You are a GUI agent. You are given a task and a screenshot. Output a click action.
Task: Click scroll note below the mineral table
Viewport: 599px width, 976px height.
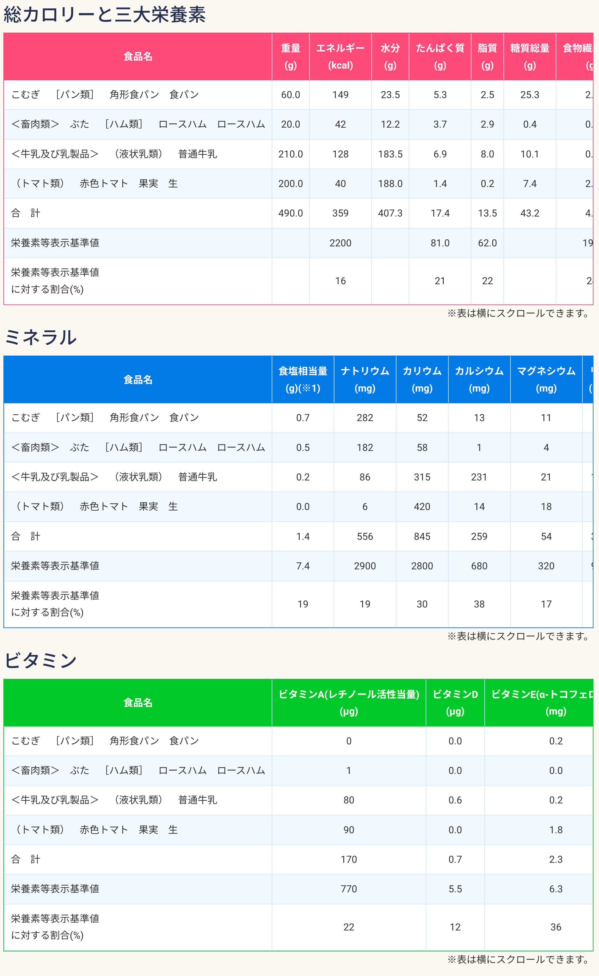pos(518,636)
